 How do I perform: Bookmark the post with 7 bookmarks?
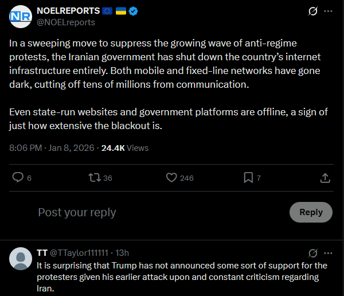[x=248, y=178]
